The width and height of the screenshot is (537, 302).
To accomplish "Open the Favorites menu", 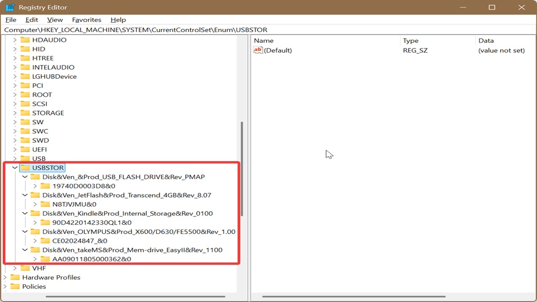I will [87, 20].
